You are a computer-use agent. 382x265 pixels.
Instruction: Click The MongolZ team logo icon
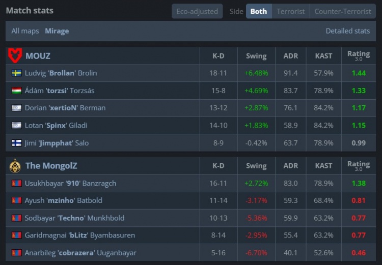15,165
